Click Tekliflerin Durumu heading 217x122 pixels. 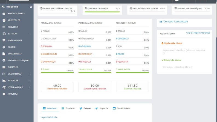click(126, 23)
